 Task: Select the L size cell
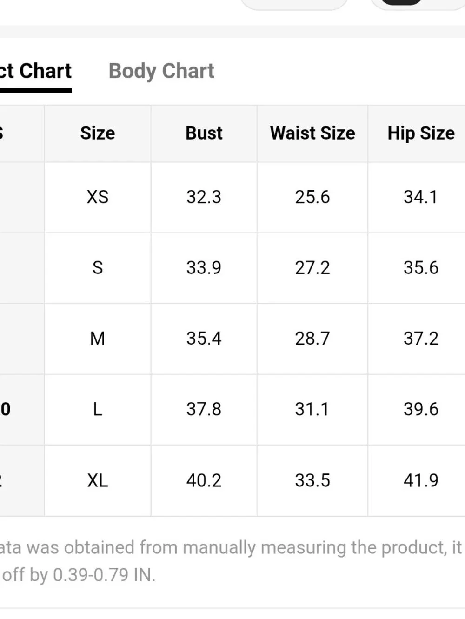(98, 409)
